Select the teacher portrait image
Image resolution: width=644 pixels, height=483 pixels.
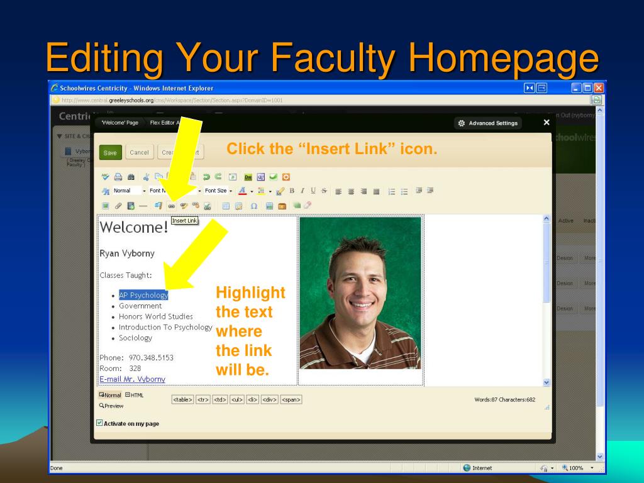(x=360, y=293)
